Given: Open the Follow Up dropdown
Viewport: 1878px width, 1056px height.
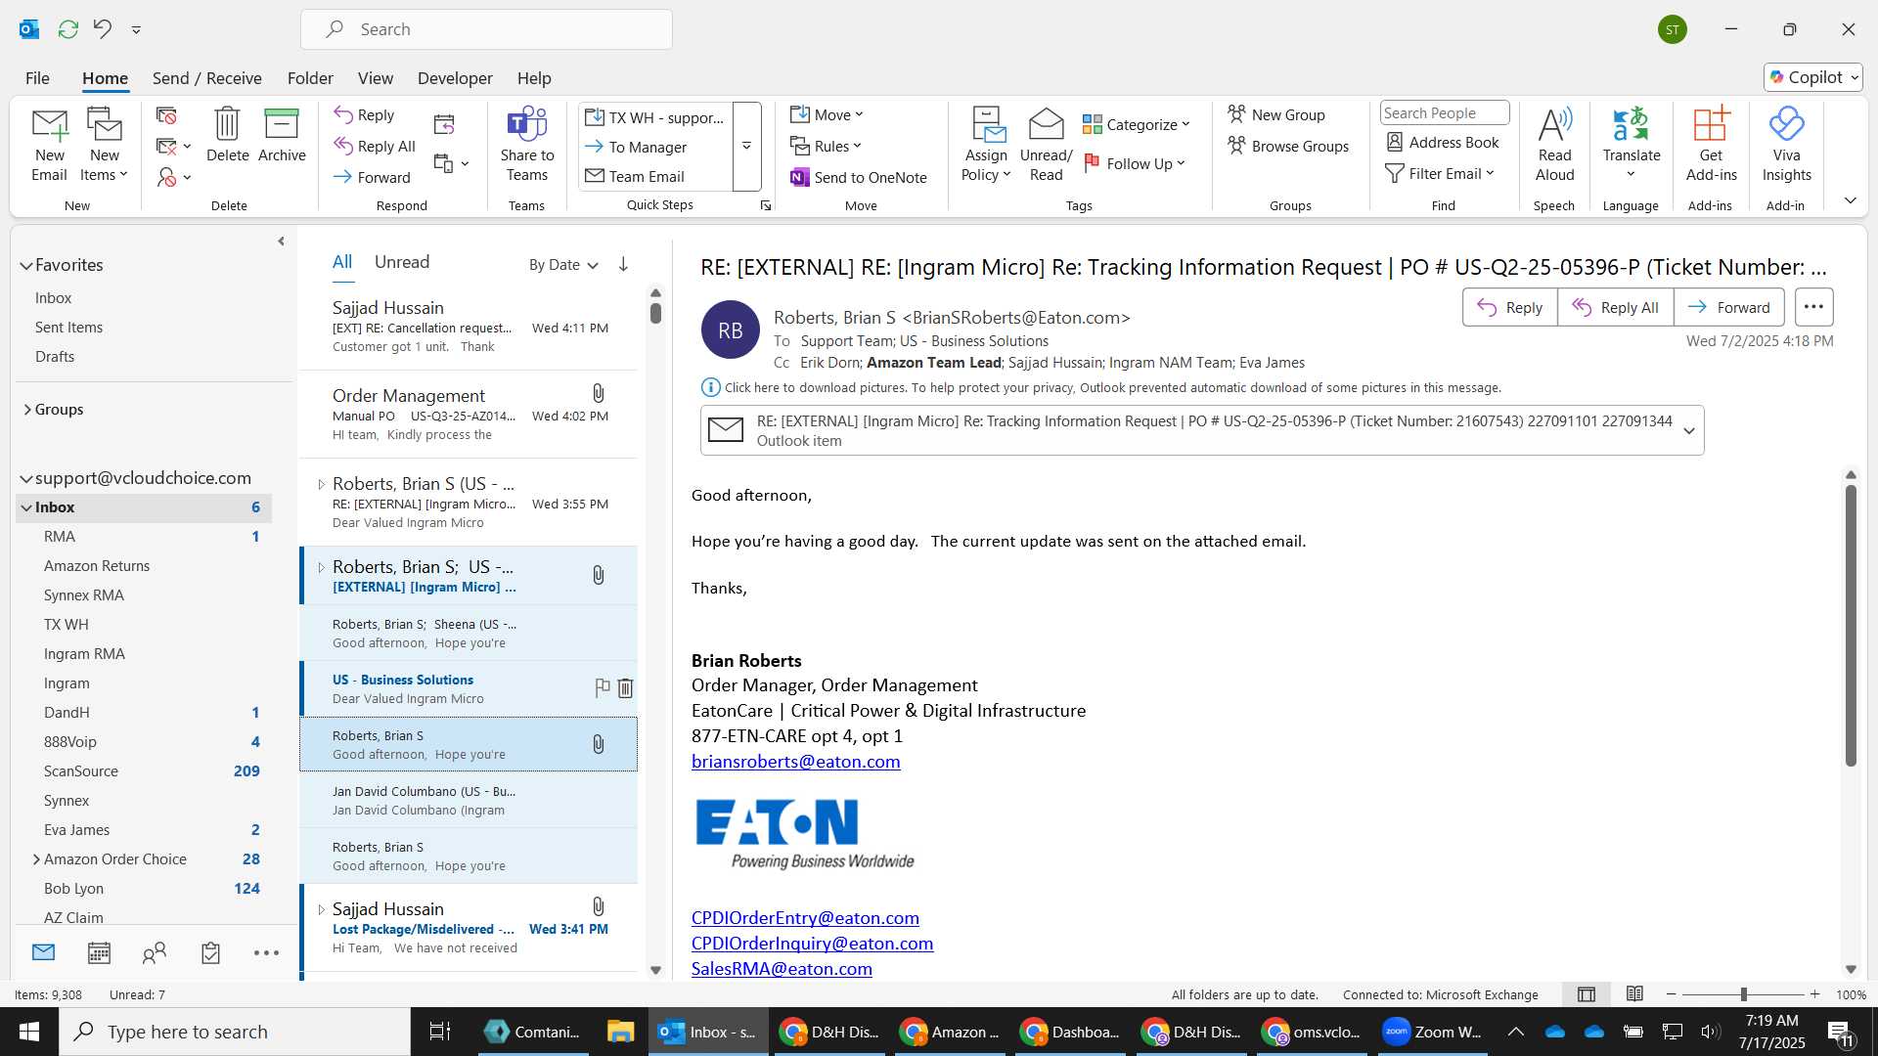Looking at the screenshot, I should point(1134,163).
